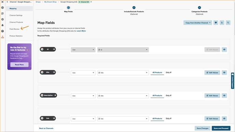This screenshot has width=235, height=132.
Task: Open Feed Review in the sidebar
Action: (x=14, y=29)
